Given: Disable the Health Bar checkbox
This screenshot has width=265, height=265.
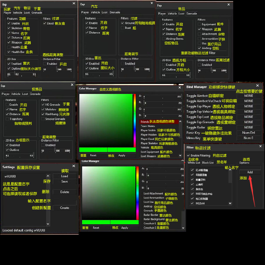Looking at the screenshot, I should pos(9,52).
